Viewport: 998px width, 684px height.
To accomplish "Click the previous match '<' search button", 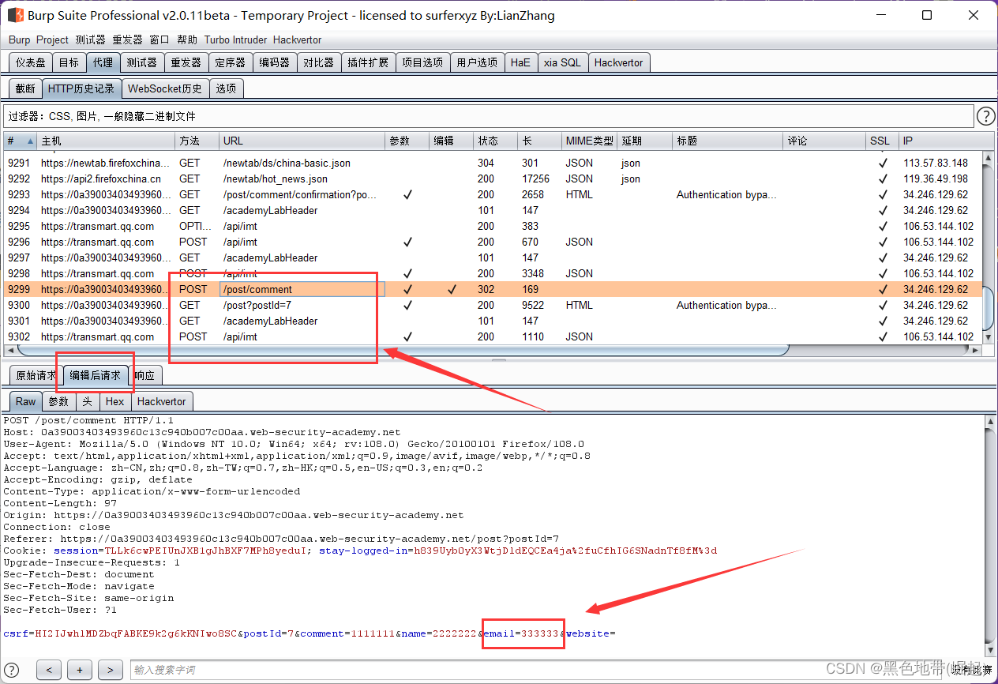I will pos(49,670).
